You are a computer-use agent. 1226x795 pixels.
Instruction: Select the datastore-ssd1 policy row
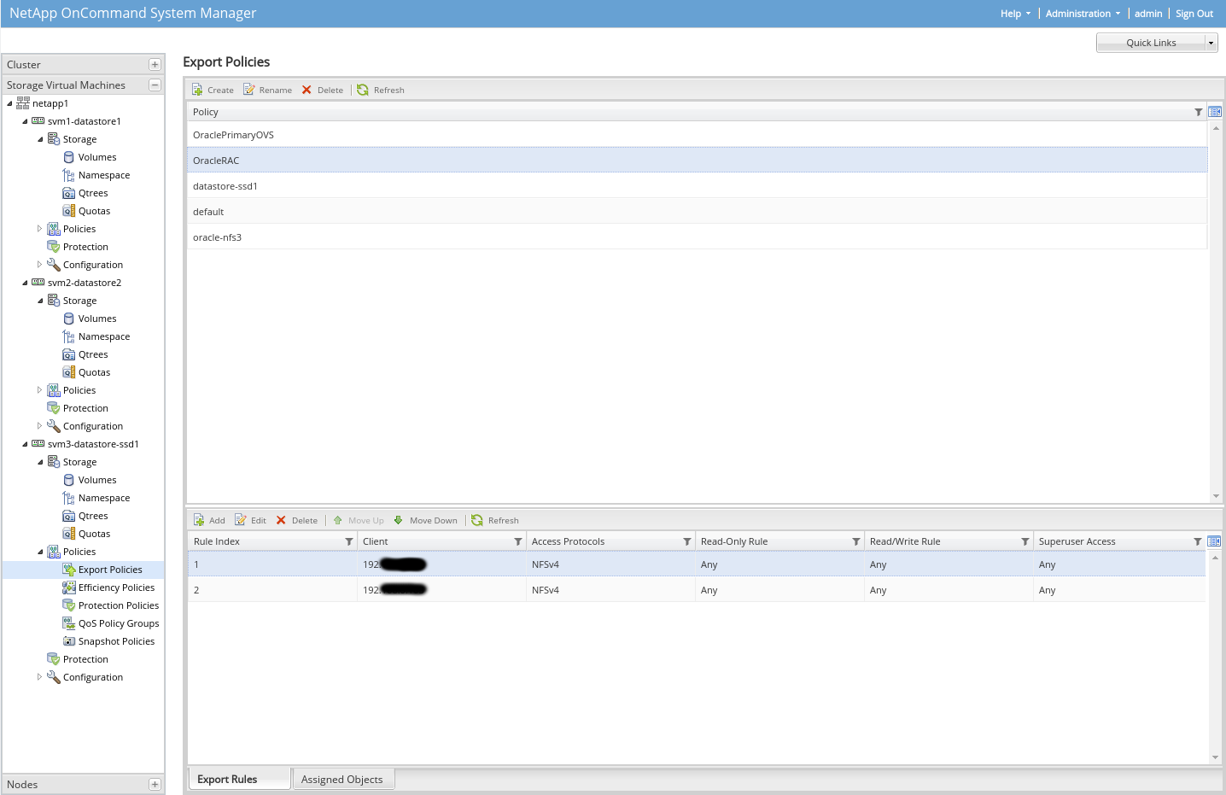click(x=697, y=186)
